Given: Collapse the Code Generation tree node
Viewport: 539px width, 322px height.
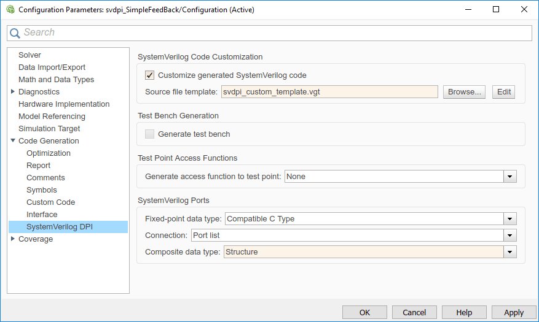Looking at the screenshot, I should pyautogui.click(x=13, y=141).
